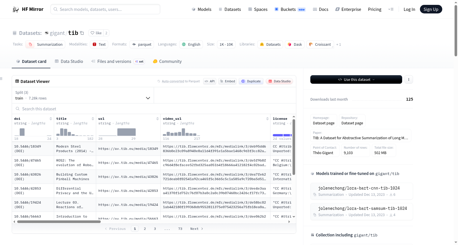
Task: Choose the Datasets library tag
Action: pos(270,44)
